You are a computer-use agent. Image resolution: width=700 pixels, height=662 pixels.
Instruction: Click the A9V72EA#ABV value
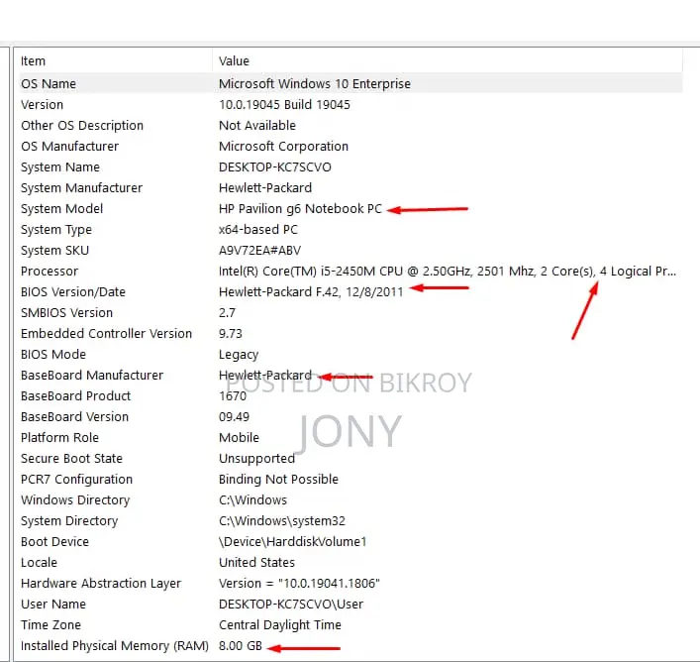pos(259,251)
